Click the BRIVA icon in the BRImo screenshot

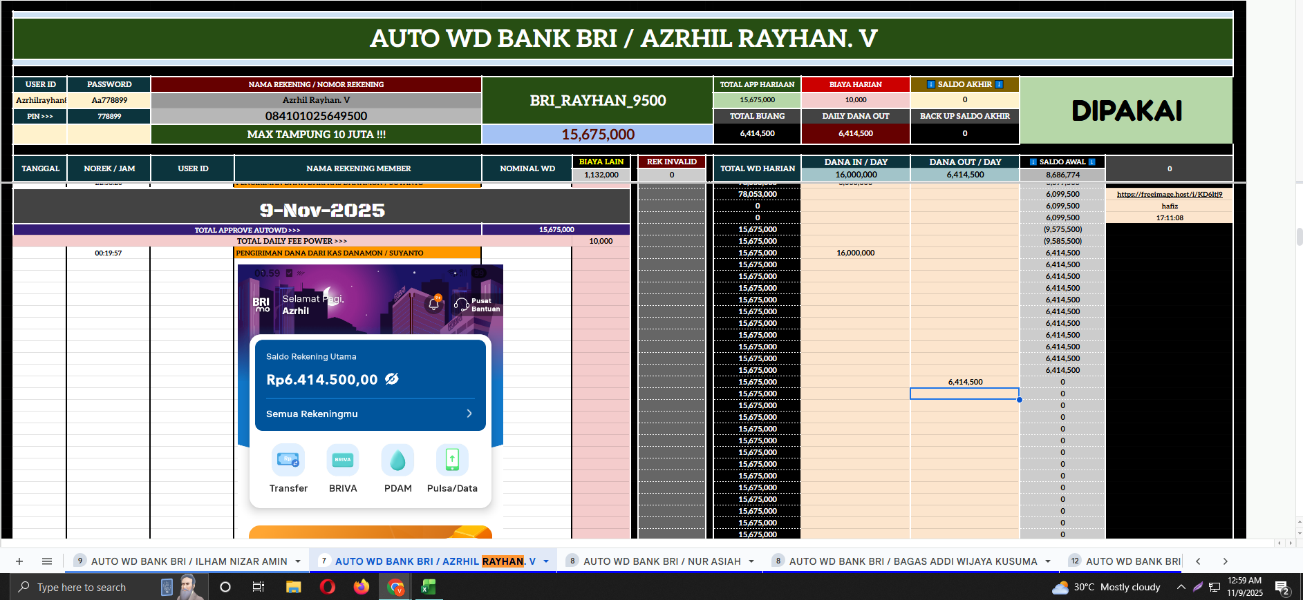pos(343,460)
